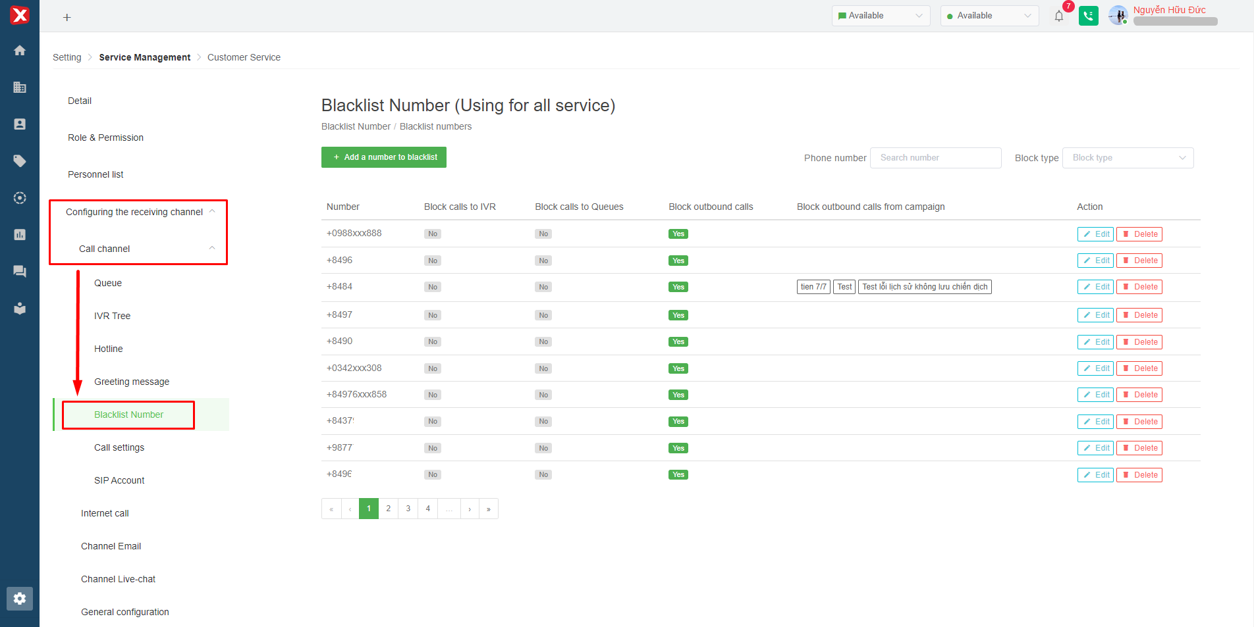Open the notifications bell
Viewport: 1254px width, 627px height.
pos(1059,16)
